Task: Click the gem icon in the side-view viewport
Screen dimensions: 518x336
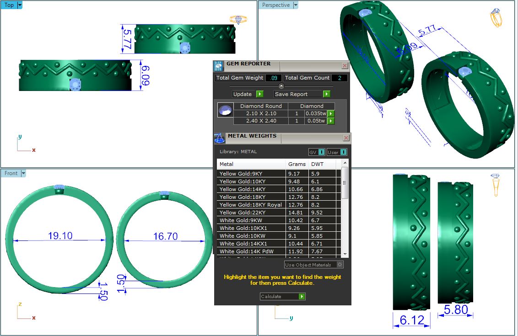Action: 495,185
